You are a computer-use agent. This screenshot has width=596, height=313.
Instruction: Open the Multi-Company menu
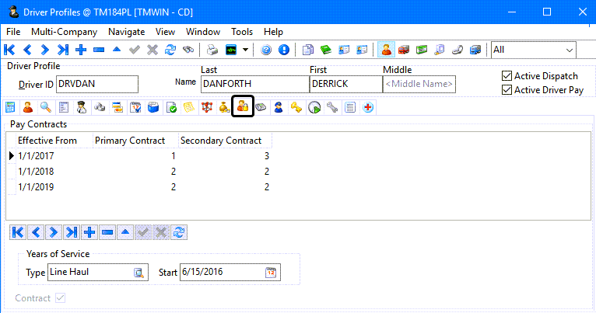click(x=64, y=32)
